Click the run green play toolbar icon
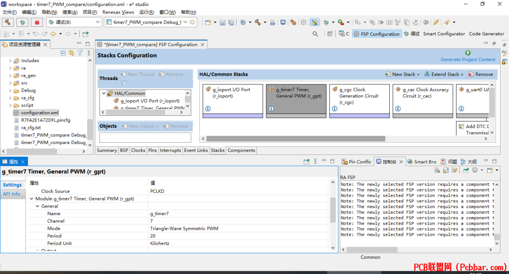Screen dimensions: 509x274 pos(341,22)
